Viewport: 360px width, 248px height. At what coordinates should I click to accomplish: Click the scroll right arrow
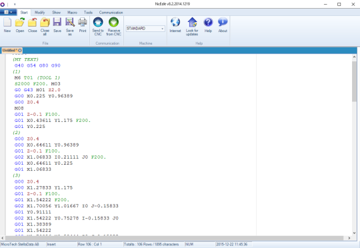coord(349,238)
